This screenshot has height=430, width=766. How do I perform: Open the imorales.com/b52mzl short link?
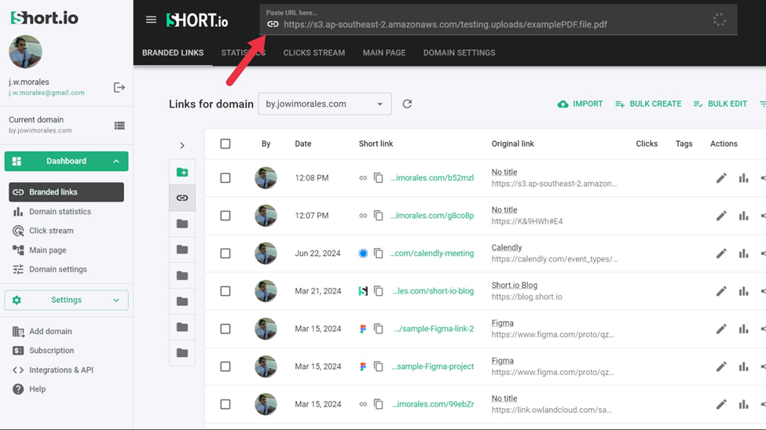(x=432, y=177)
